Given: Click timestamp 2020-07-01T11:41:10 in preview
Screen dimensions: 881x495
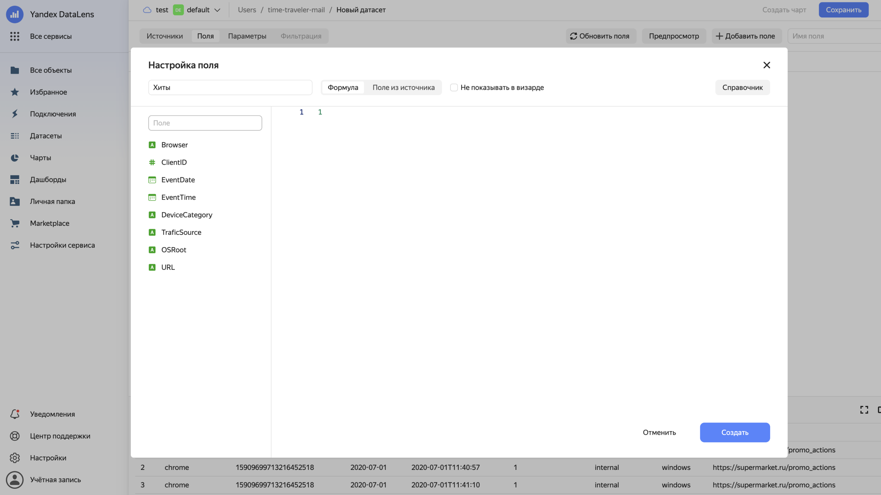Looking at the screenshot, I should pos(445,485).
